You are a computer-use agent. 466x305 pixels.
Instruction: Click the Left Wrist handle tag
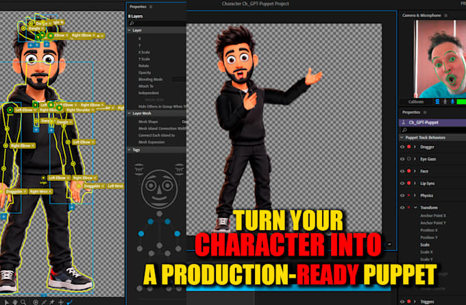(x=116, y=186)
